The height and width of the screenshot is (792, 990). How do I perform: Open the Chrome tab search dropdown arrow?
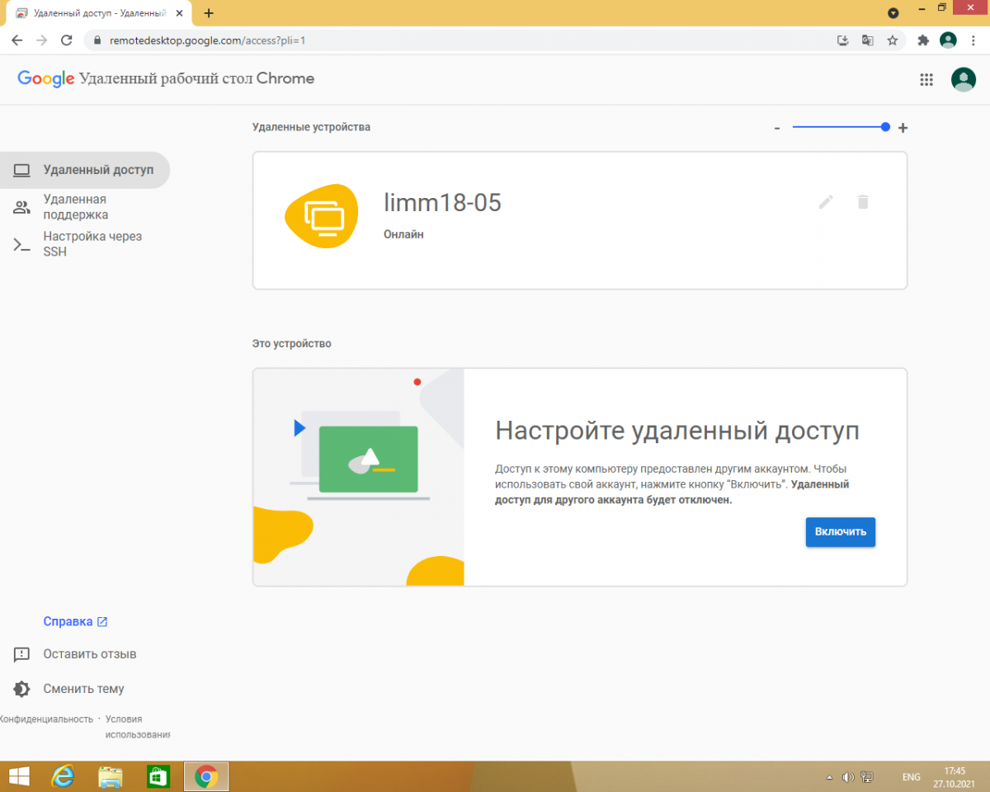(893, 13)
